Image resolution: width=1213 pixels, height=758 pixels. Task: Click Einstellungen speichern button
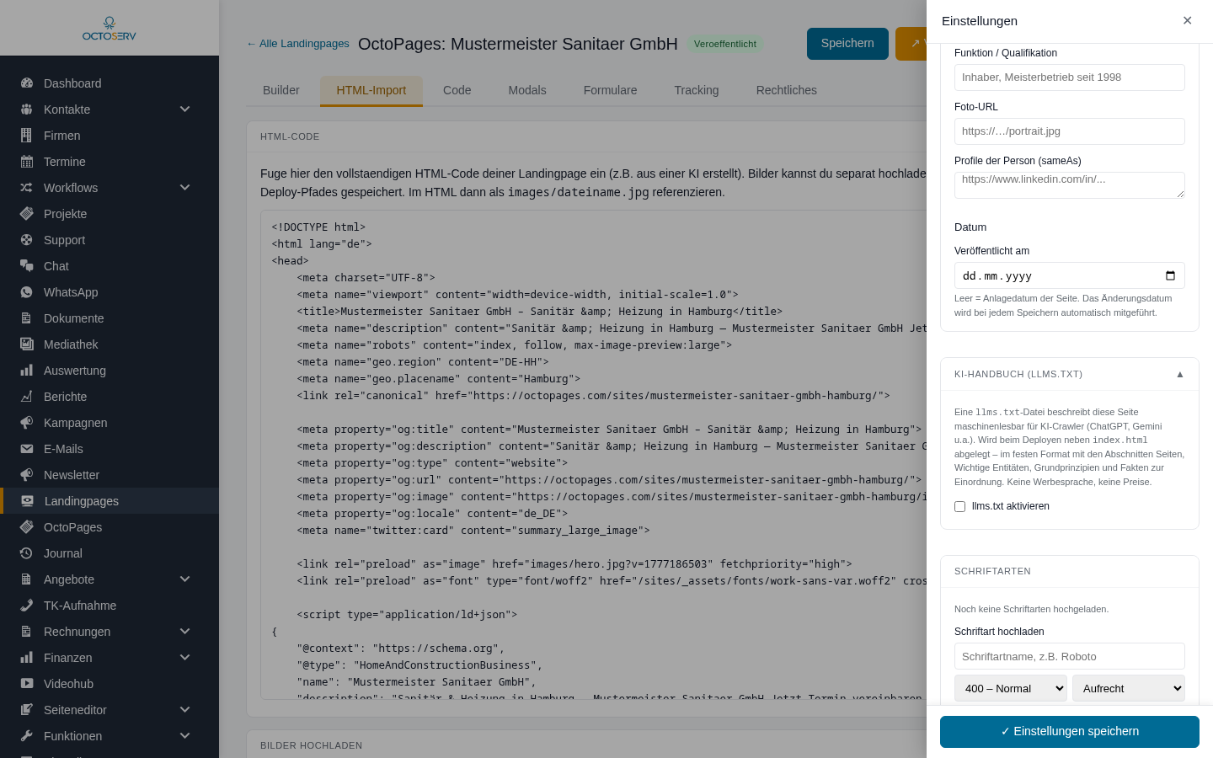tap(1070, 732)
